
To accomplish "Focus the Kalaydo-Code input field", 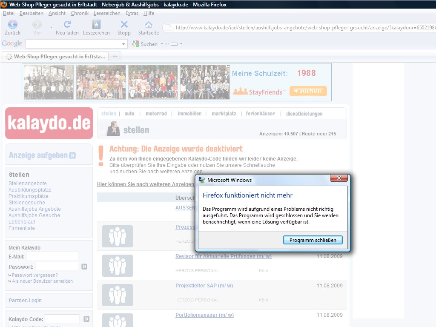I will 62,318.
